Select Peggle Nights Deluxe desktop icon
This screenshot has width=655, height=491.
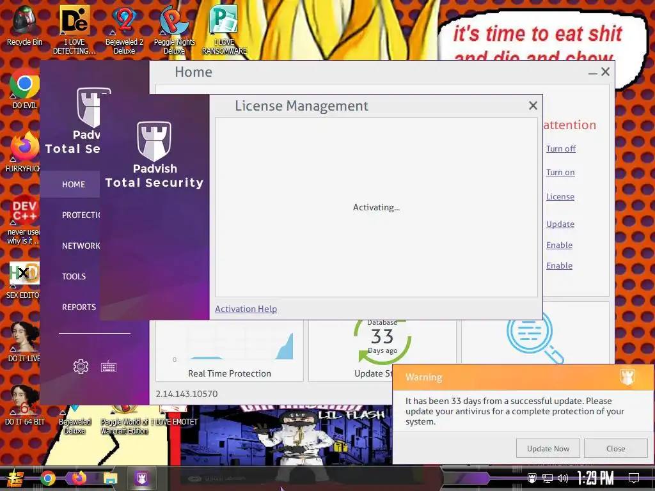click(x=174, y=30)
